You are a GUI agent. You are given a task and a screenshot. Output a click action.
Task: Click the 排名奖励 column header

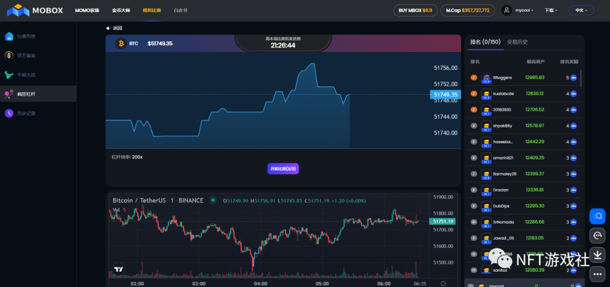coord(569,62)
